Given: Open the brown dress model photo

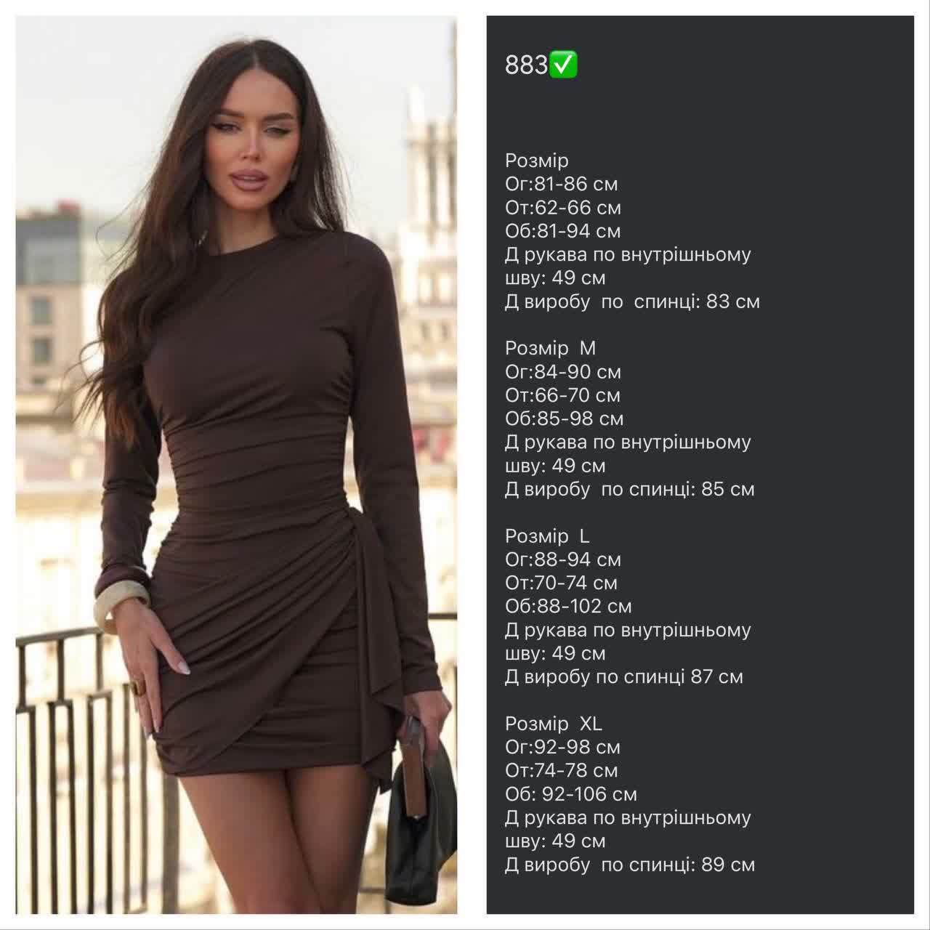Looking at the screenshot, I should [236, 465].
